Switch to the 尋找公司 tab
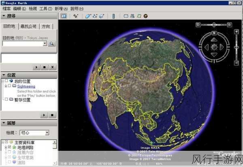This screenshot has height=167, width=243. [28, 26]
